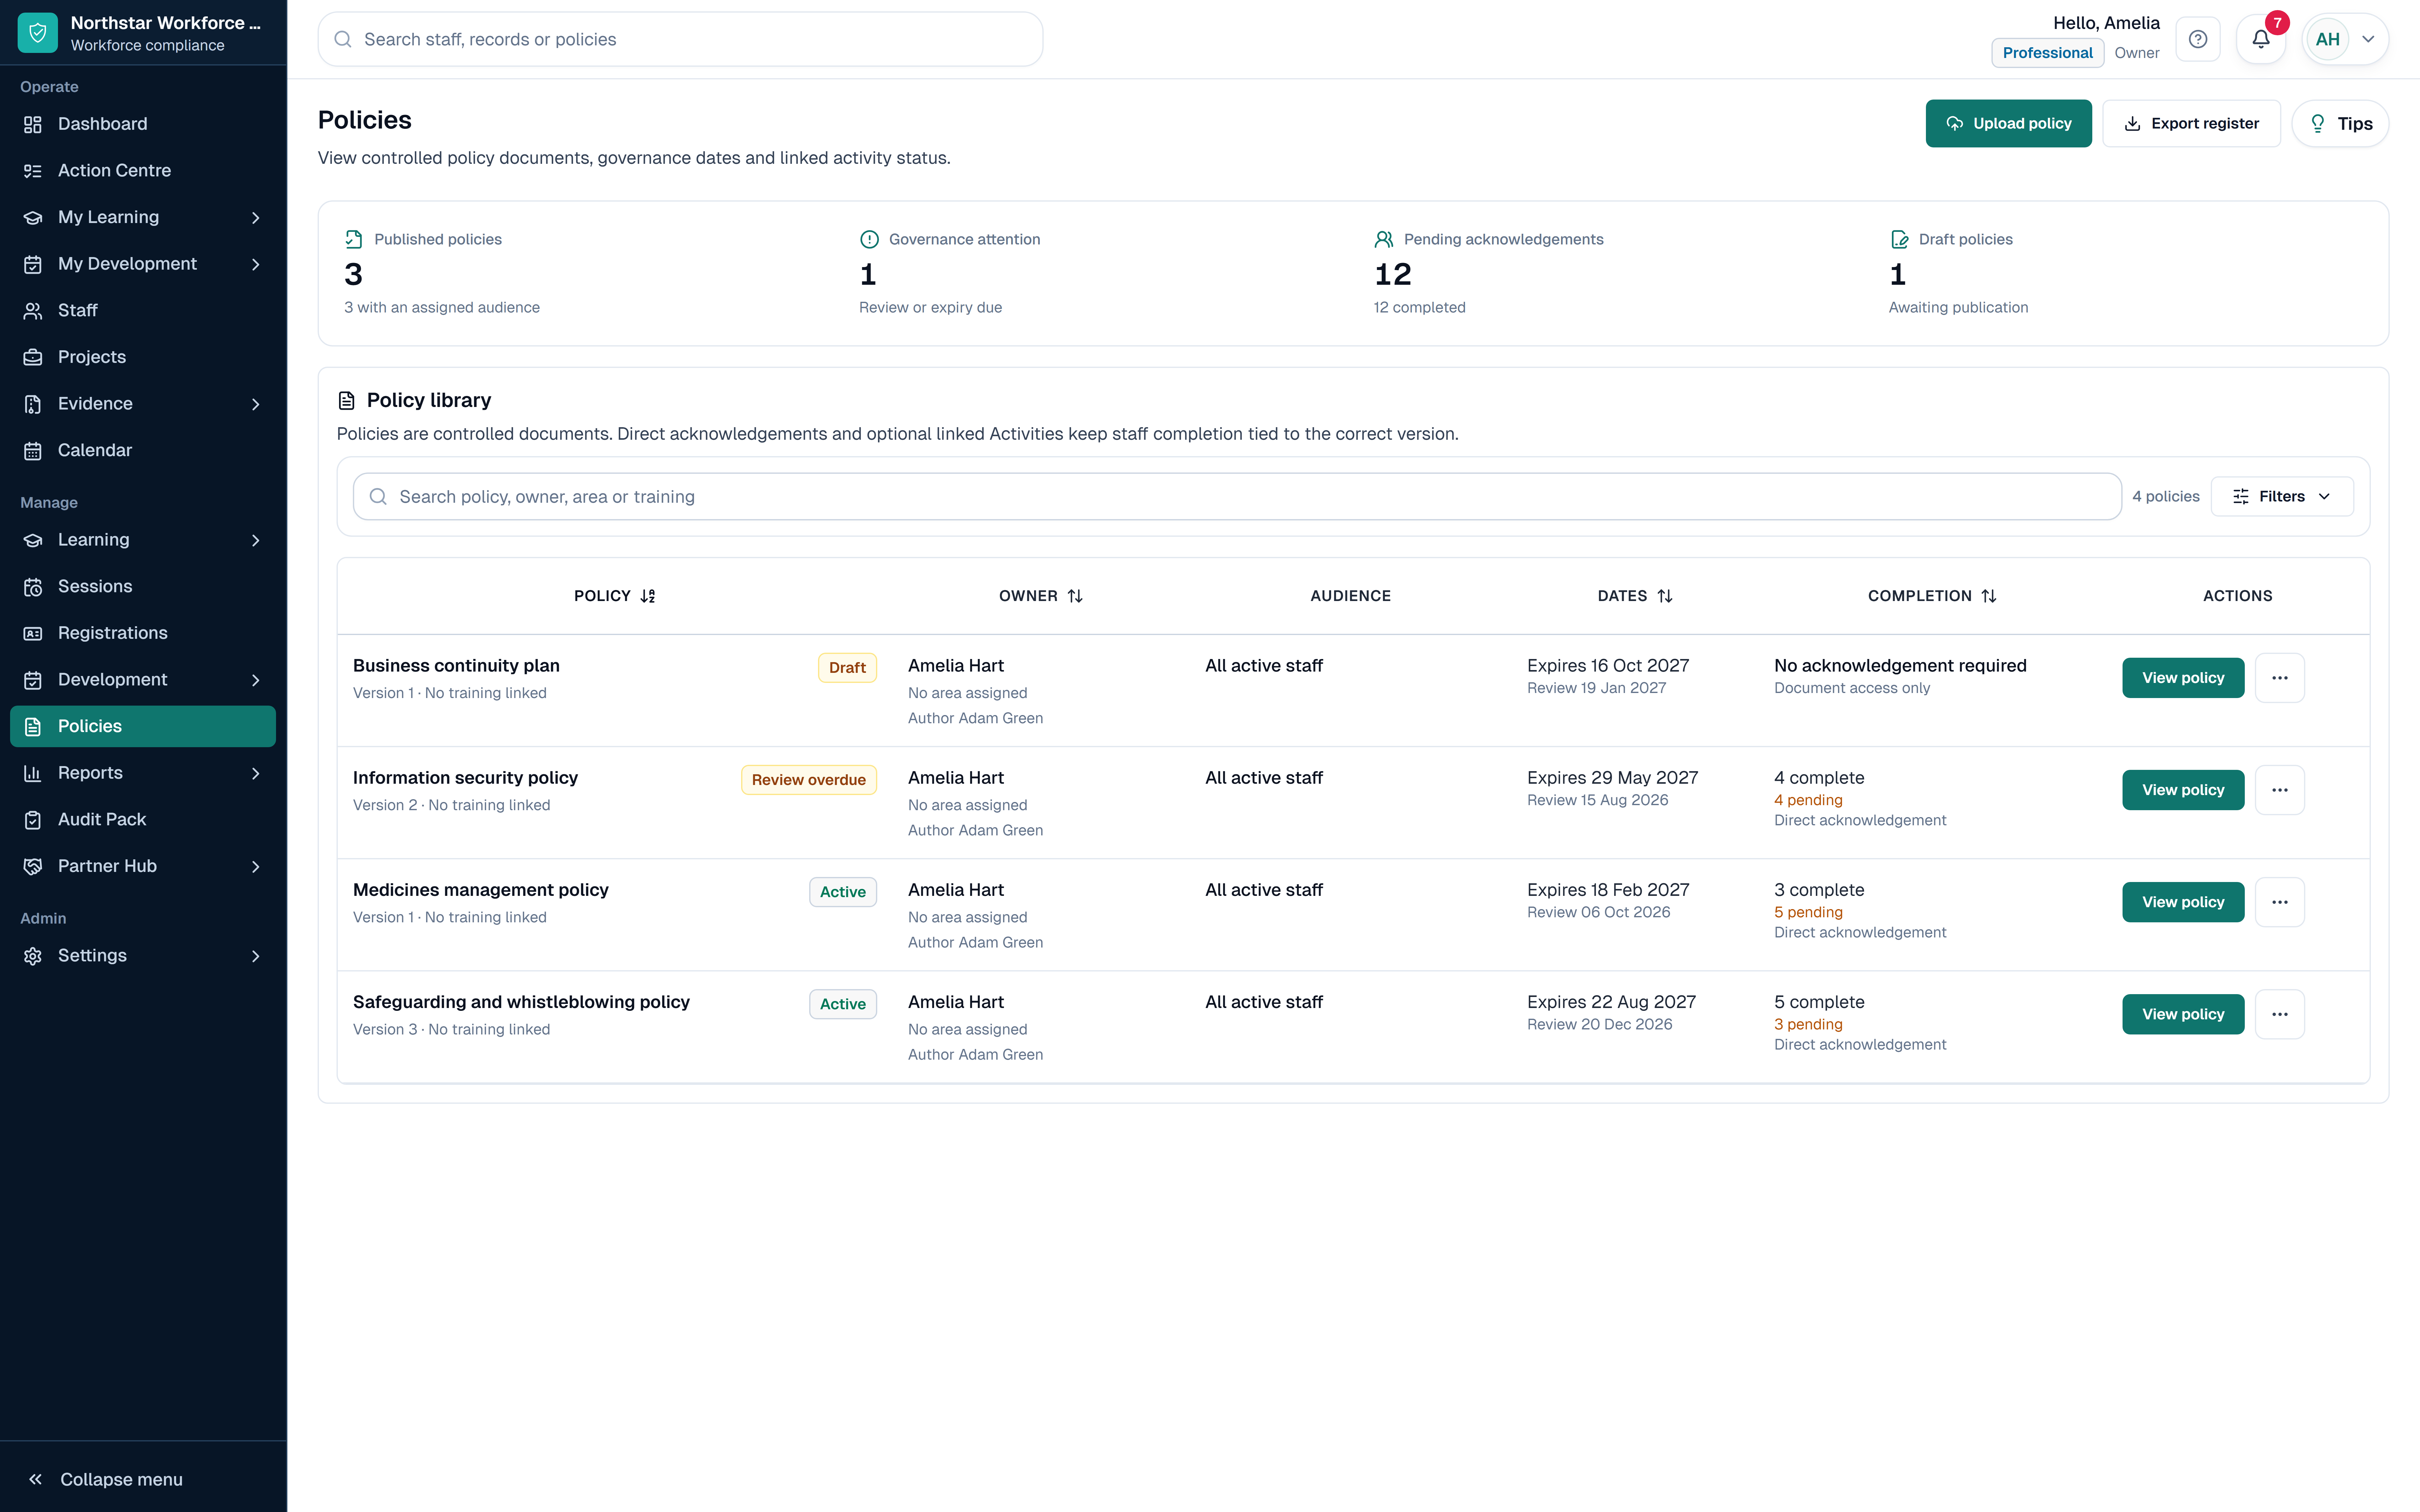The image size is (2420, 1512).
Task: Click the Settings gear icon
Action: coord(33,956)
